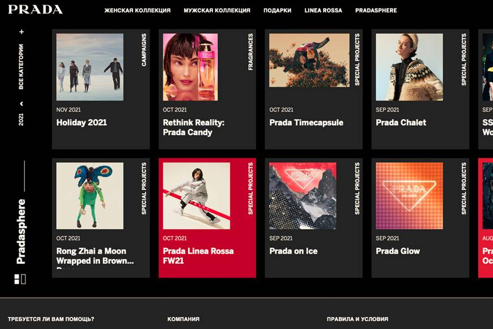493x329 pixels.
Task: Click NOV 2021 date on Holiday card
Action: coord(69,109)
